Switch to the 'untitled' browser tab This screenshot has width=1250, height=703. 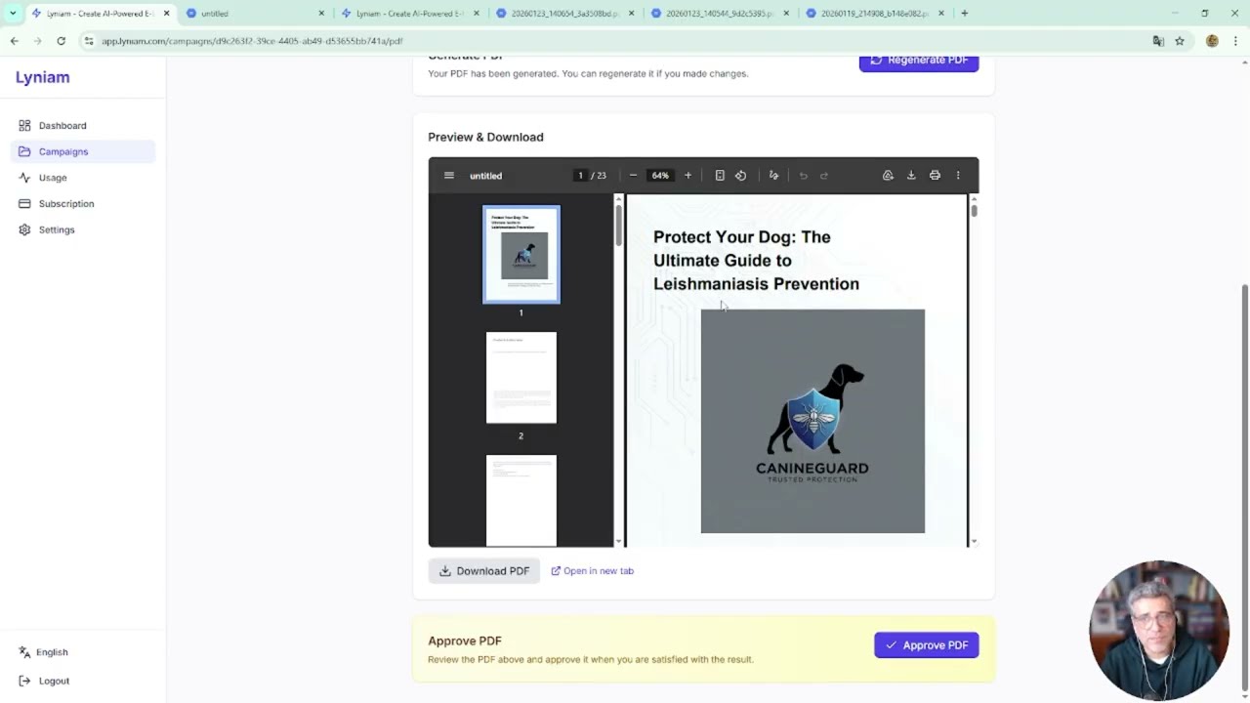click(x=254, y=14)
